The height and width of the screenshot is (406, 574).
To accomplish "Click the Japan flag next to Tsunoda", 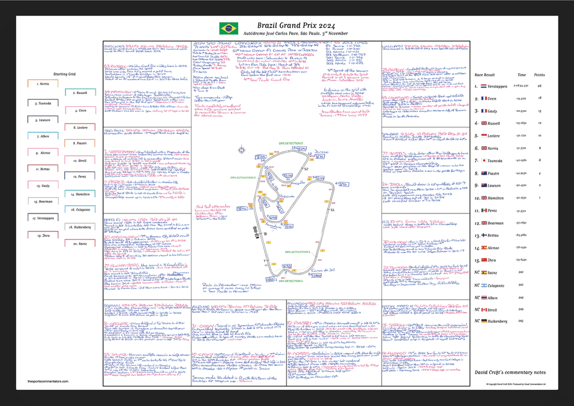I will 484,160.
